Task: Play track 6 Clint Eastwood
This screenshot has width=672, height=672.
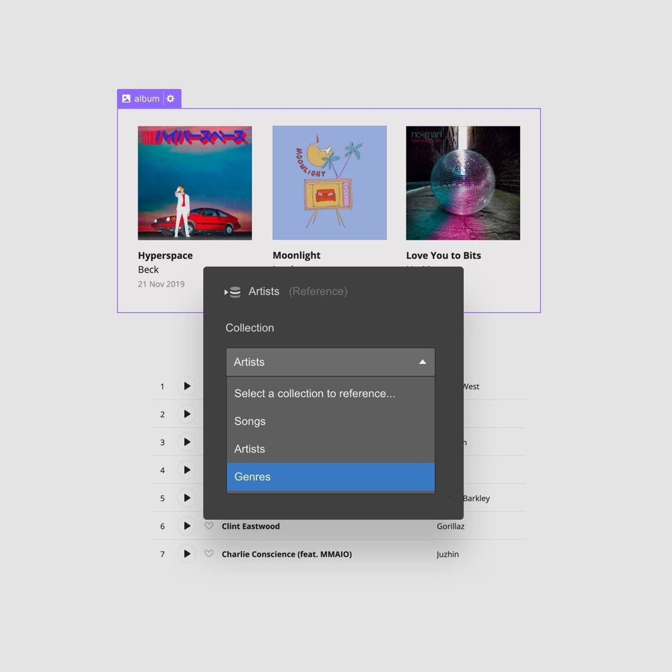Action: click(x=187, y=526)
